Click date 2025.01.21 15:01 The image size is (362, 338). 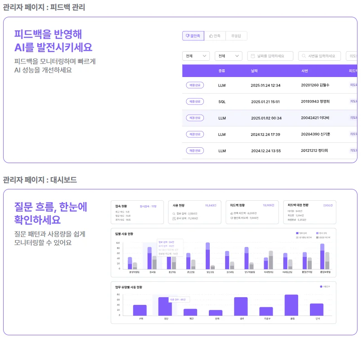pyautogui.click(x=265, y=102)
